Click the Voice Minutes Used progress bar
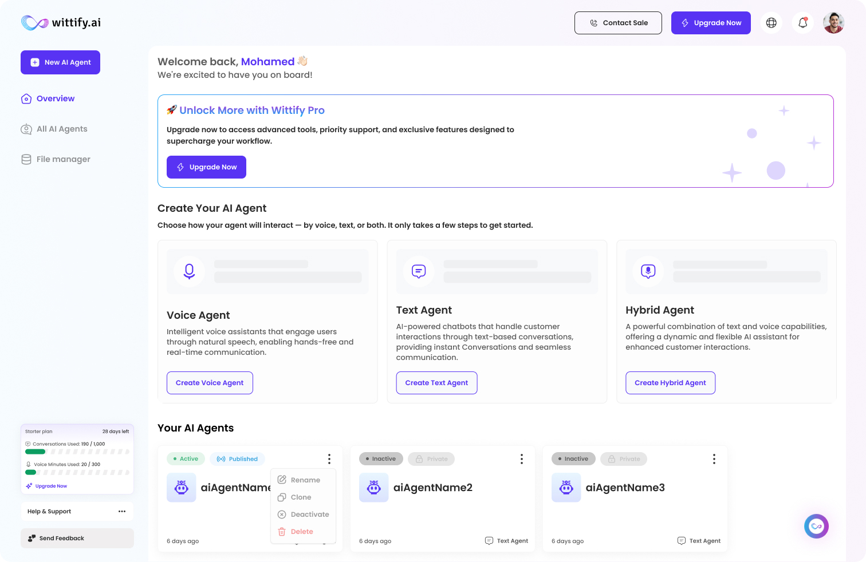Image resolution: width=866 pixels, height=562 pixels. pos(77,472)
